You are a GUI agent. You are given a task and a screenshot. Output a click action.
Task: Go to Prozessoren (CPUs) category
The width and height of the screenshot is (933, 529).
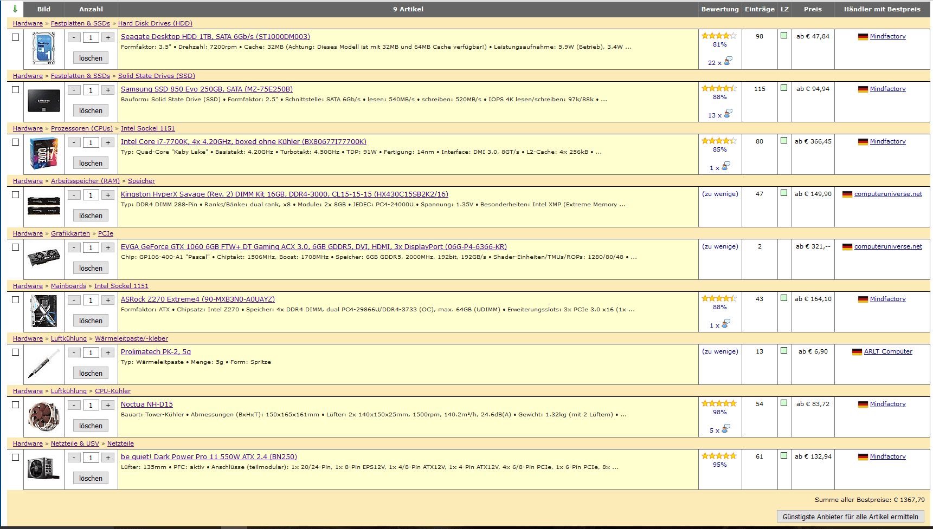(82, 128)
